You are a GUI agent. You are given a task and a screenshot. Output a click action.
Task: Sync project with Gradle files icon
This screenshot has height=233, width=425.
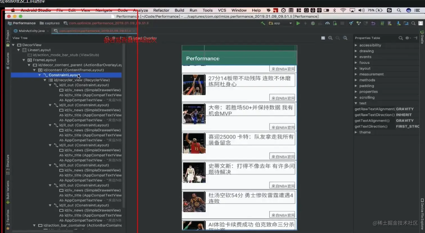382,23
